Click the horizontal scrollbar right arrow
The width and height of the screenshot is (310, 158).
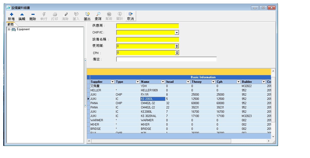[269, 141]
